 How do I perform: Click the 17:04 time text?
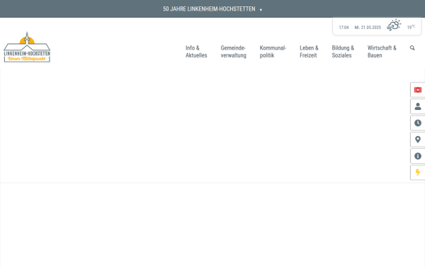(x=344, y=28)
